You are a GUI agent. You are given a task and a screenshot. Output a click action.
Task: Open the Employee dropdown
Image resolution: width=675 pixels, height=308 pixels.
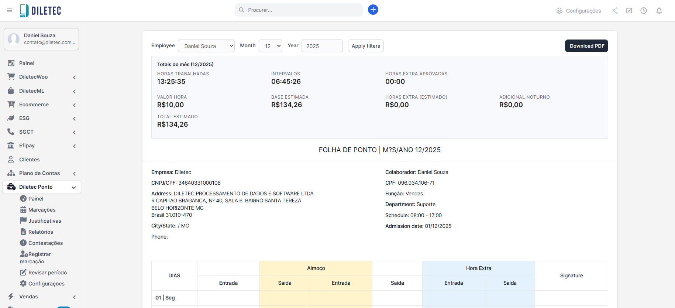click(x=206, y=46)
